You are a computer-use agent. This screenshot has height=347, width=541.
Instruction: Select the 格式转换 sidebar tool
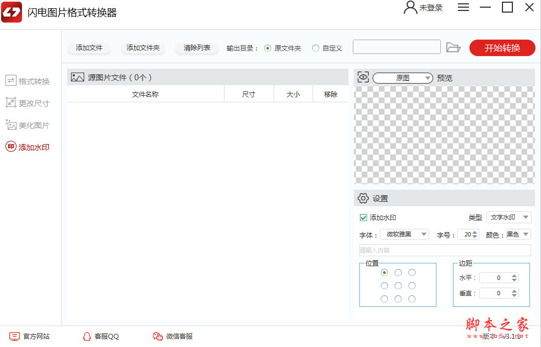[x=28, y=81]
